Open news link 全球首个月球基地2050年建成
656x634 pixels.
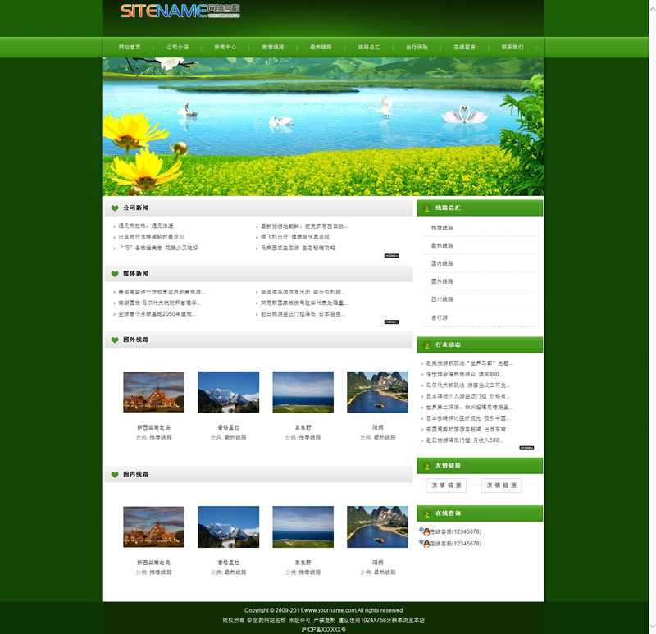[157, 314]
